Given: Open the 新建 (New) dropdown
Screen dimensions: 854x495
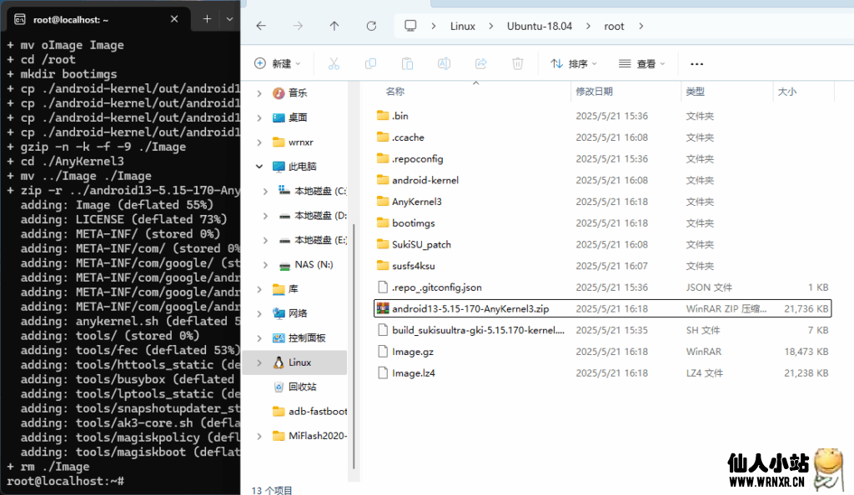Looking at the screenshot, I should (x=278, y=63).
